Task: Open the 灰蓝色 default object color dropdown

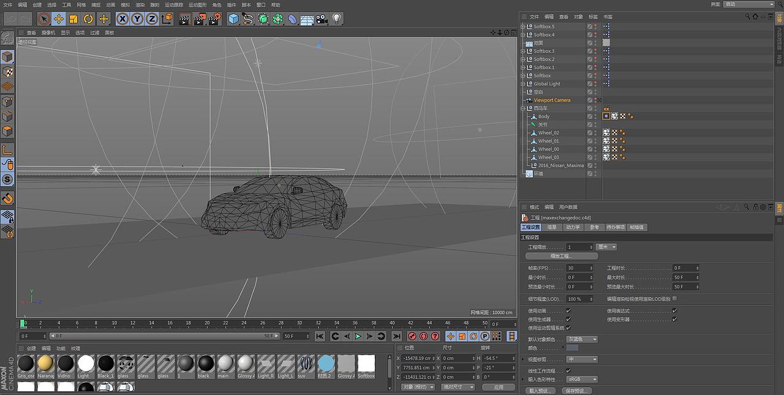Action: pos(582,339)
